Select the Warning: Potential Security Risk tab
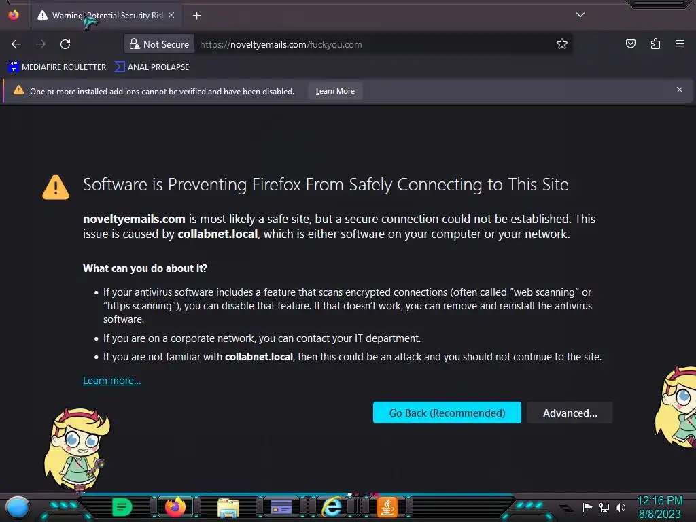 [105, 16]
